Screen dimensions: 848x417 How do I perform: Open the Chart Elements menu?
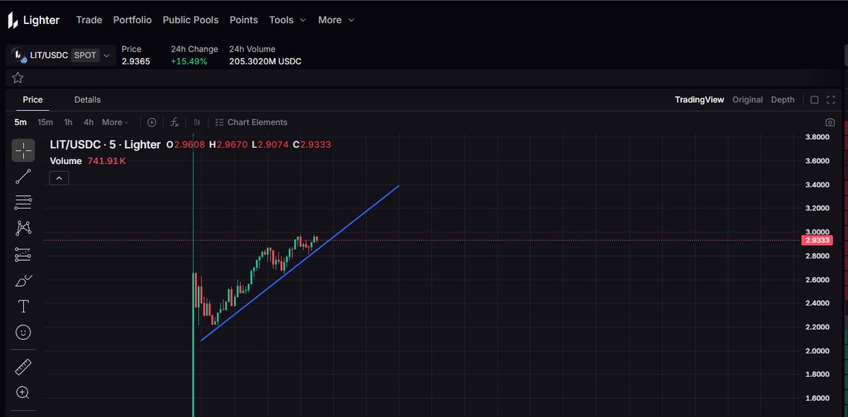pyautogui.click(x=251, y=122)
